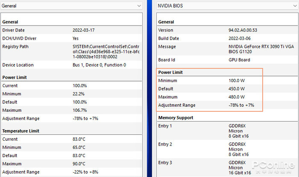Select the BIOS Version 94.02.A0.00.53 row
This screenshot has height=177, width=299.
tap(227, 30)
